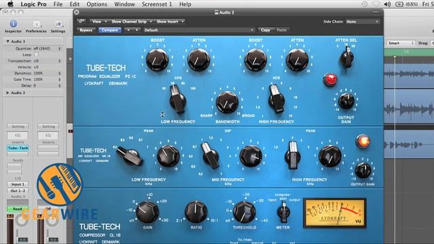Open the Show Channel Strip dropdown
The width and height of the screenshot is (434, 244).
point(132,21)
